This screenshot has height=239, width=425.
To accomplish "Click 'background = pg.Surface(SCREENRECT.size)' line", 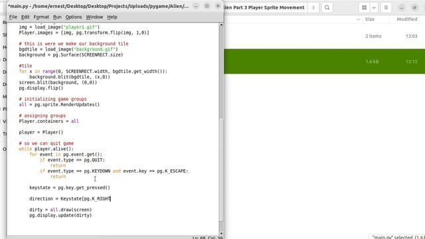I will click(71, 54).
